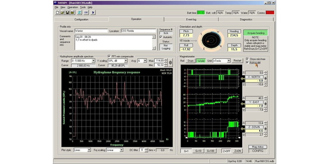This screenshot has width=328, height=164.
Task: Click the hydrophone Max value stepper
Action: click(x=166, y=60)
